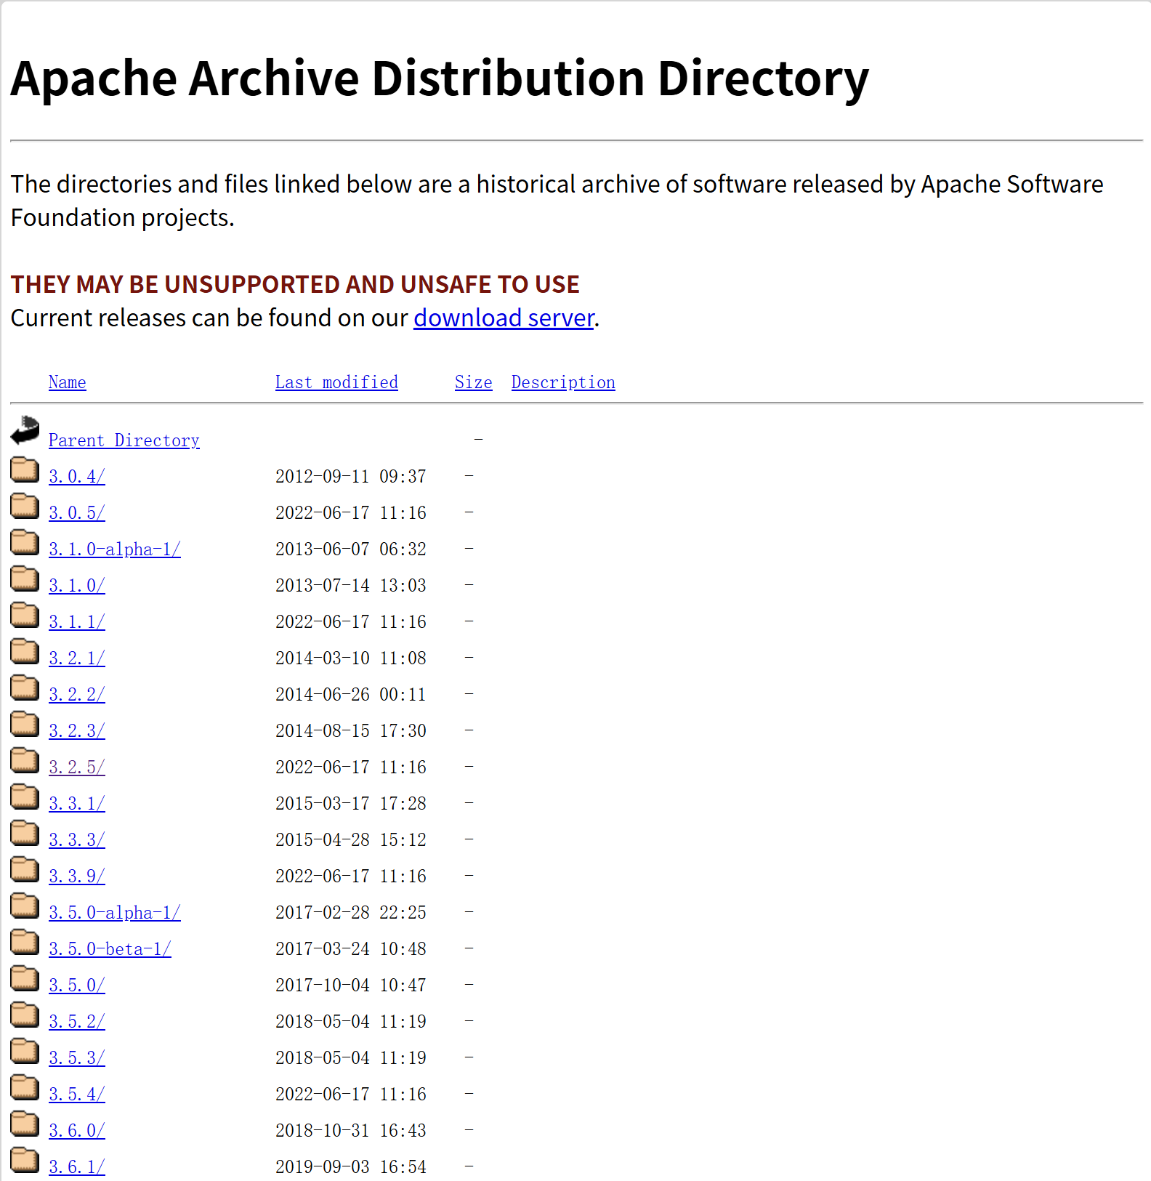Open the 3.2.3/ directory link
Image resolution: width=1151 pixels, height=1181 pixels.
77,731
